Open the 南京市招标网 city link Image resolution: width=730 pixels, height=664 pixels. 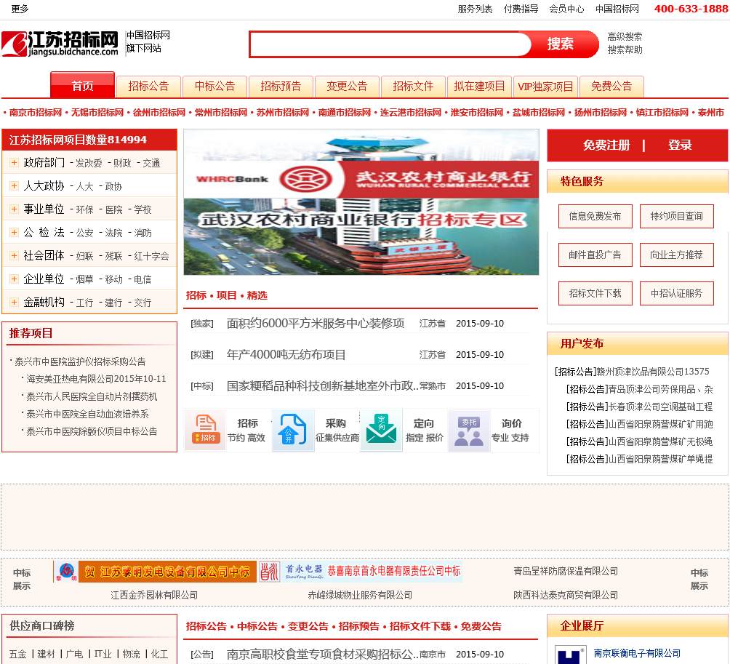coord(36,113)
